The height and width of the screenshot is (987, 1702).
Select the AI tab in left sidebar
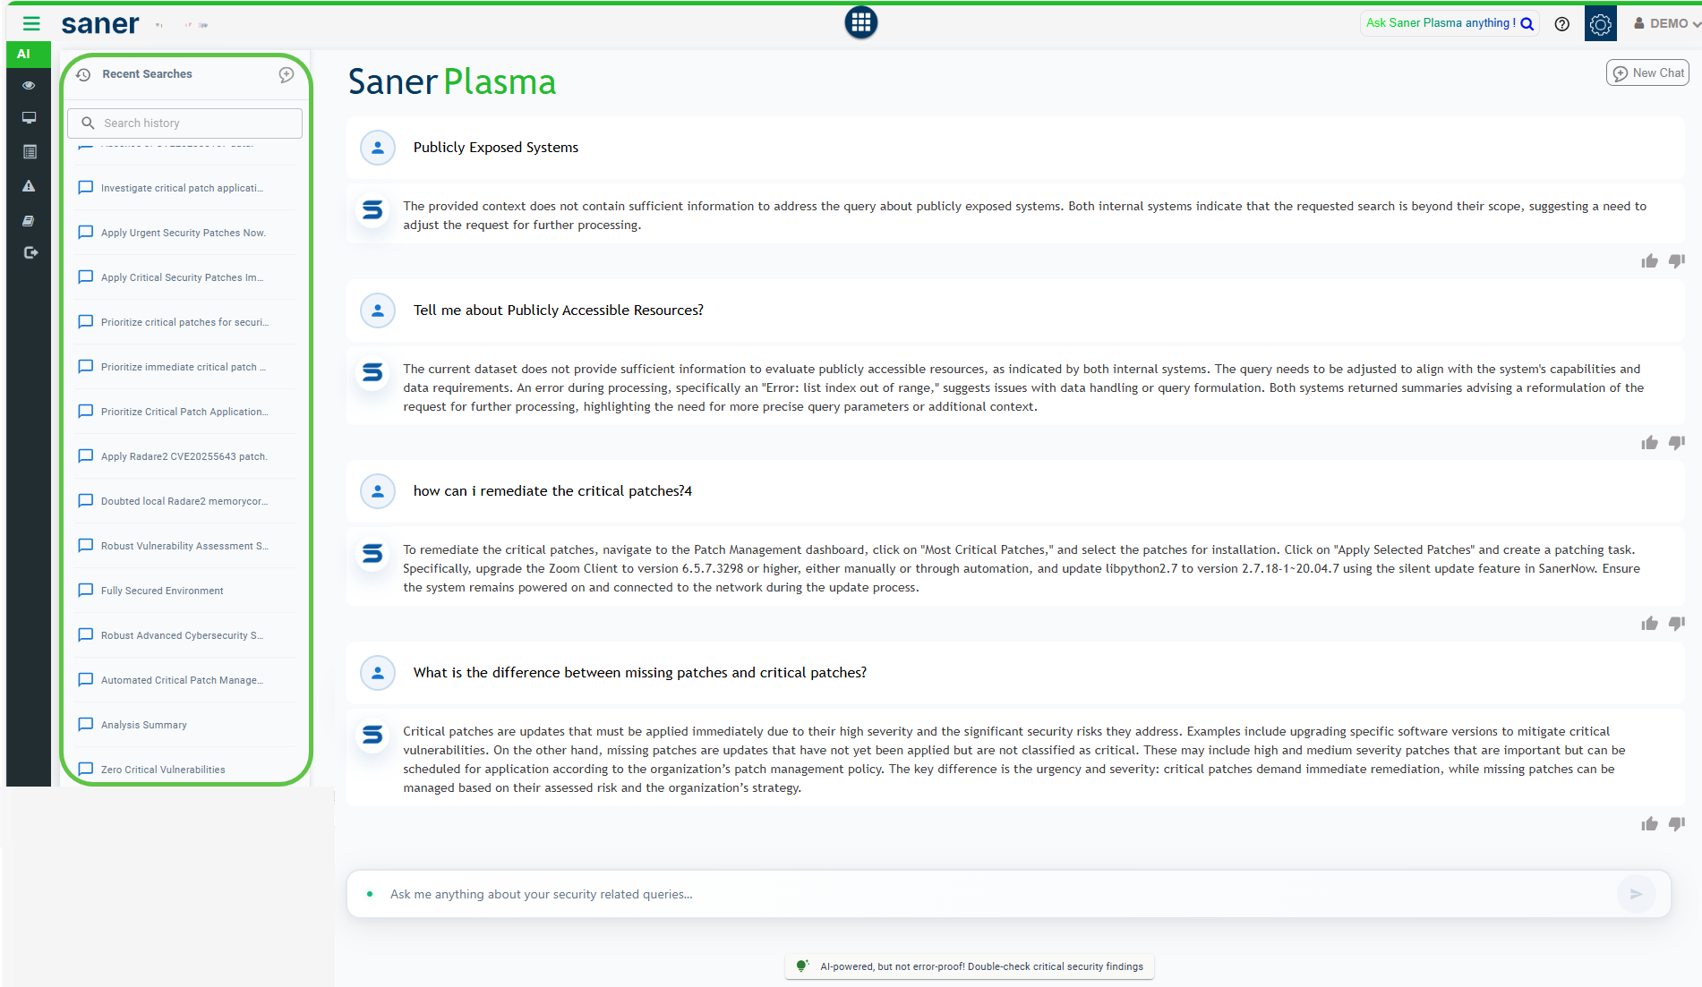[x=24, y=55]
